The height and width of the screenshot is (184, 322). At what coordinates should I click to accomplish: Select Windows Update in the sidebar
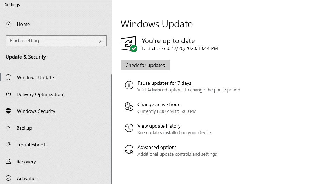coord(35,77)
